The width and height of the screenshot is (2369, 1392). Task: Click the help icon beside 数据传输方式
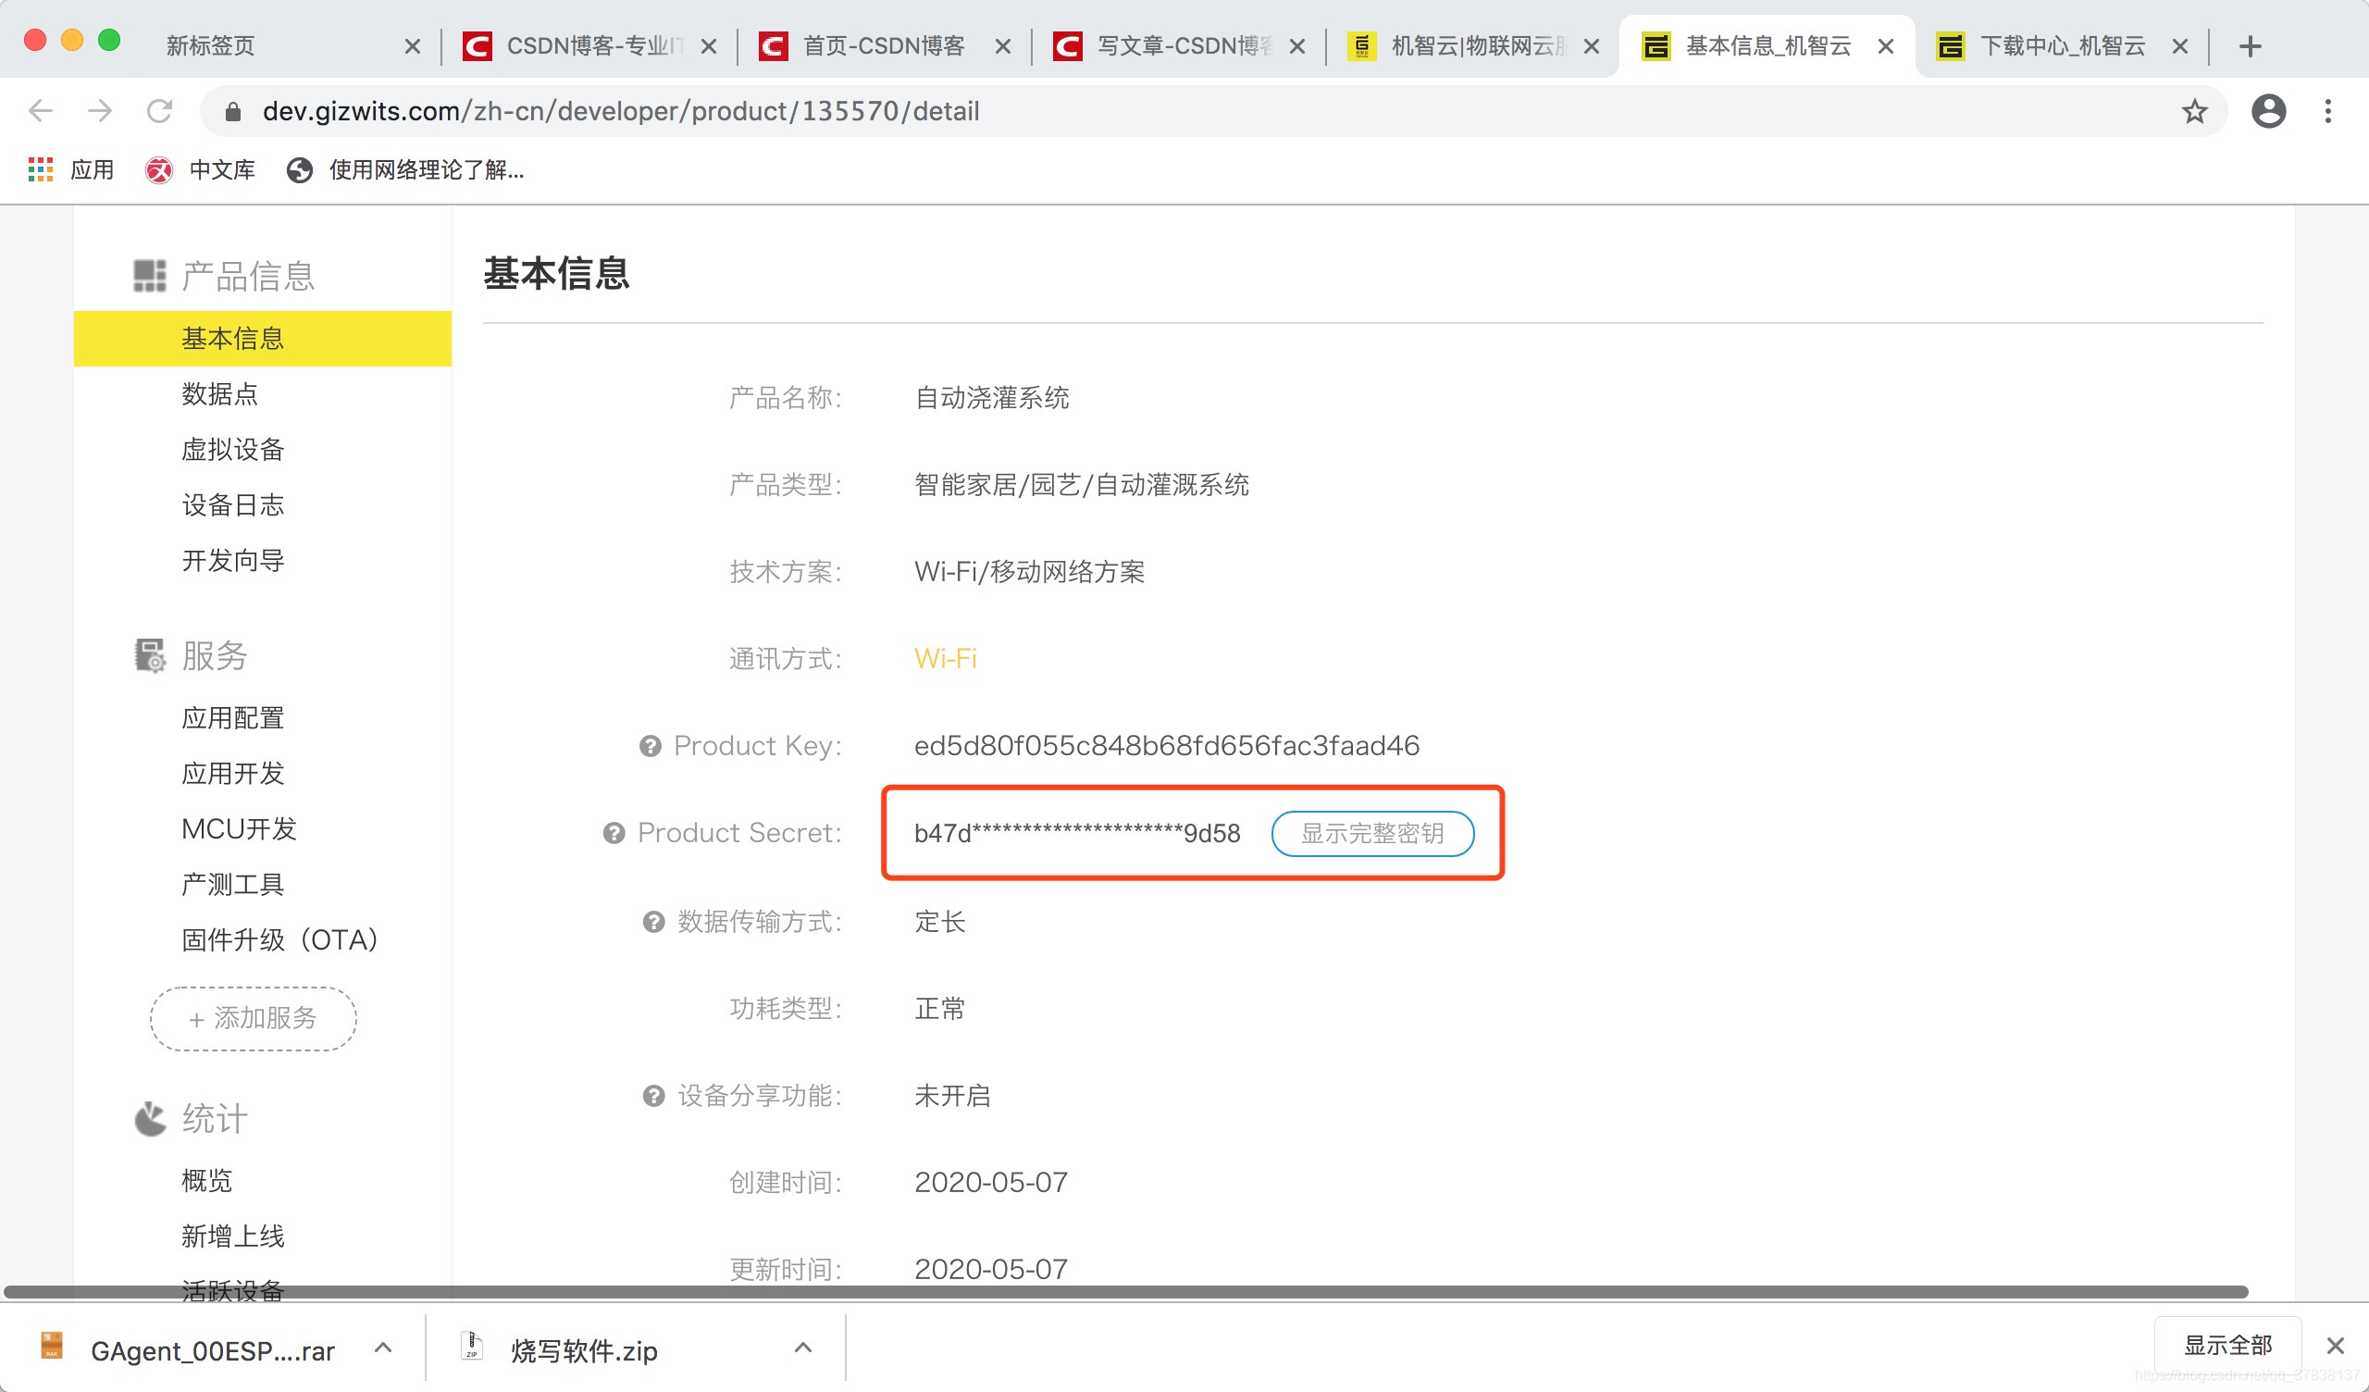point(651,922)
